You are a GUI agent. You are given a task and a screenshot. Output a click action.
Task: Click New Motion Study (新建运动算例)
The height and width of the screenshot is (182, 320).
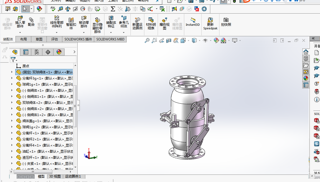click(x=137, y=23)
